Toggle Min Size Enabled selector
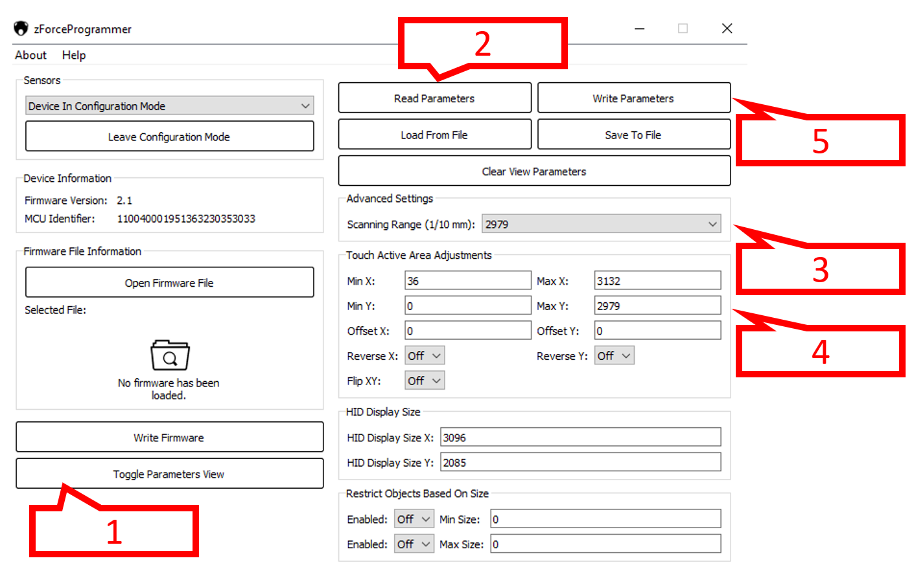Viewport: 914px width, 567px height. (414, 520)
